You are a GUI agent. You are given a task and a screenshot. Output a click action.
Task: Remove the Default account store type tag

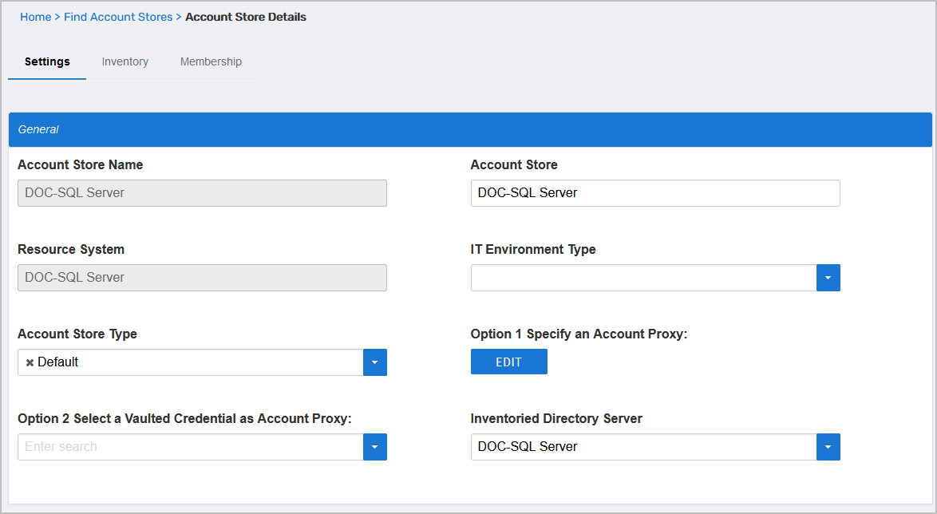tap(30, 362)
